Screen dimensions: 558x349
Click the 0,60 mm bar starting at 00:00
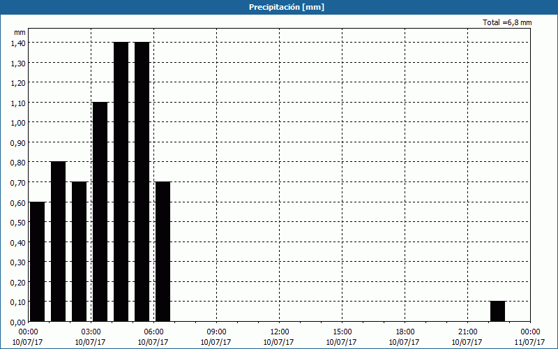coord(37,262)
